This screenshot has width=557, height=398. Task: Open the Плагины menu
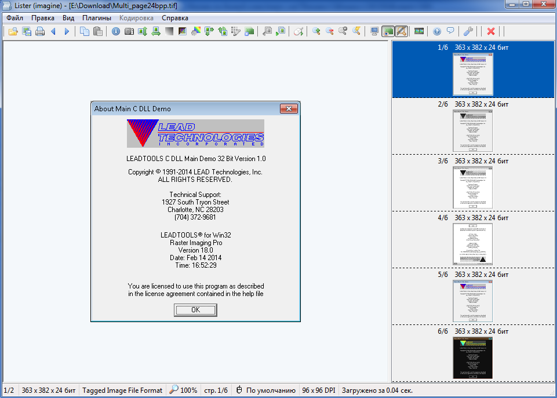click(97, 18)
